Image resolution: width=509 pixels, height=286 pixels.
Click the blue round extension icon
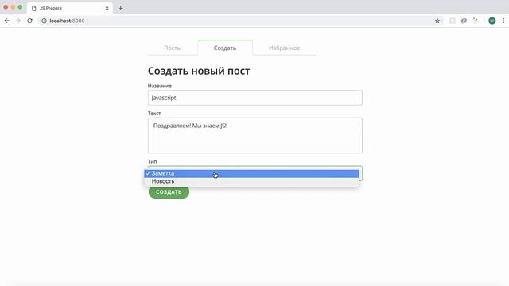(464, 21)
